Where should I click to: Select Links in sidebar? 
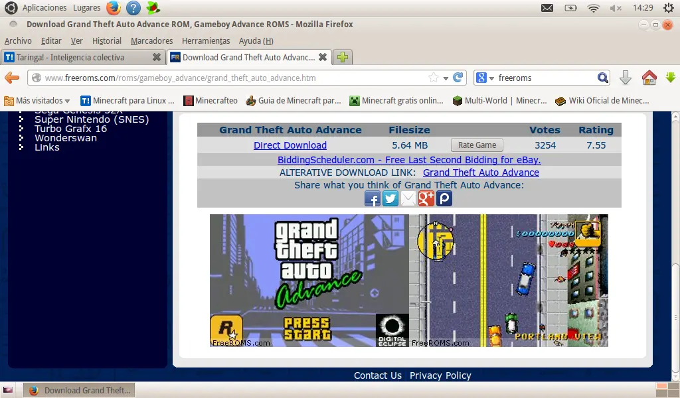[47, 147]
